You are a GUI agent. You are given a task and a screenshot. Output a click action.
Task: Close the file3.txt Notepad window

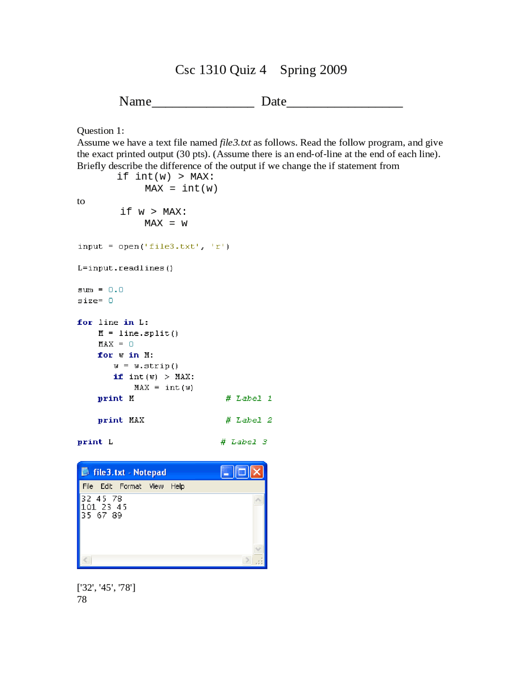tap(257, 472)
